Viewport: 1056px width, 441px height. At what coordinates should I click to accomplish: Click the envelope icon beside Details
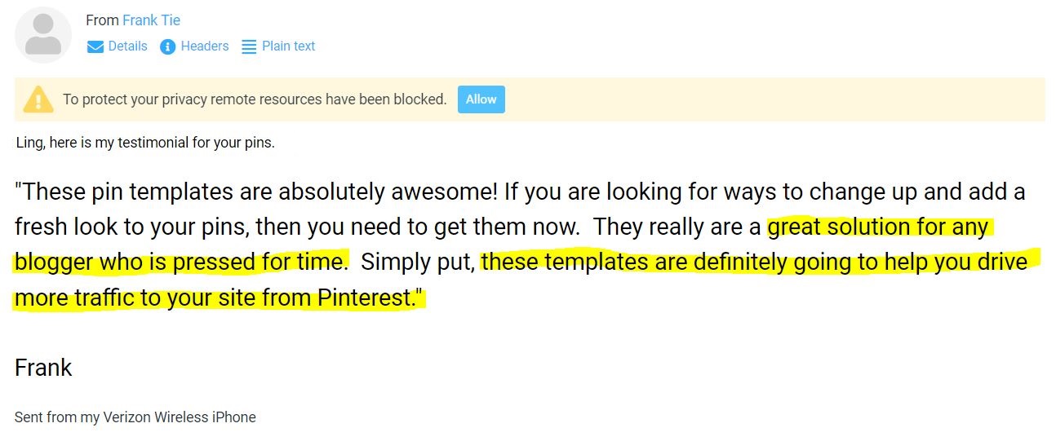pos(95,46)
